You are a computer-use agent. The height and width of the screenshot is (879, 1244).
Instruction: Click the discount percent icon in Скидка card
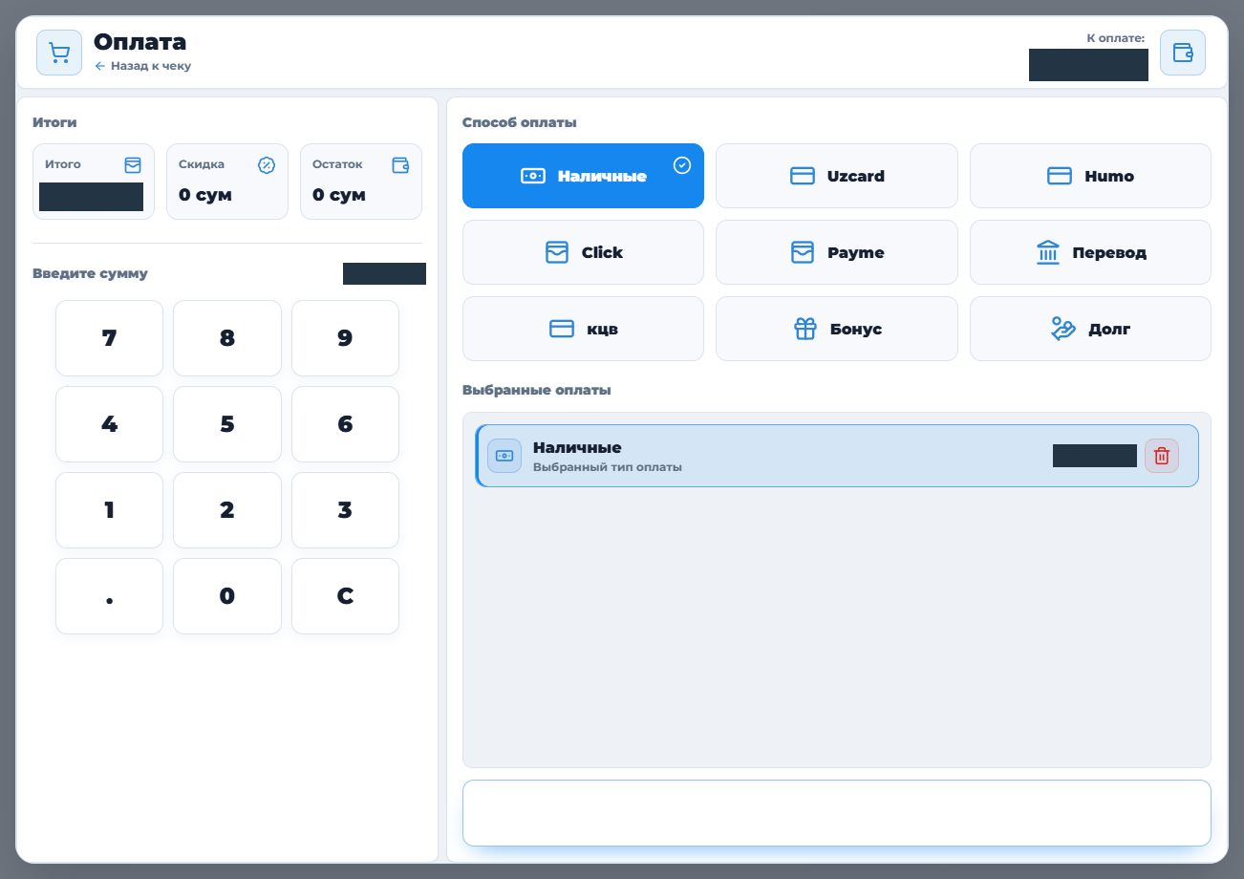tap(267, 165)
